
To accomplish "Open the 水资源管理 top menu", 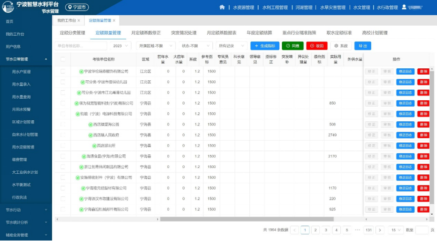I will (x=242, y=7).
